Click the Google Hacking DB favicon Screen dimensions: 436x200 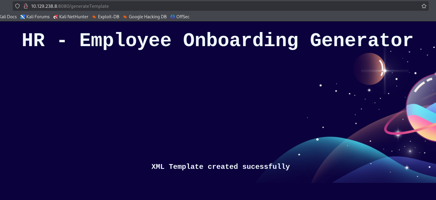click(x=125, y=17)
